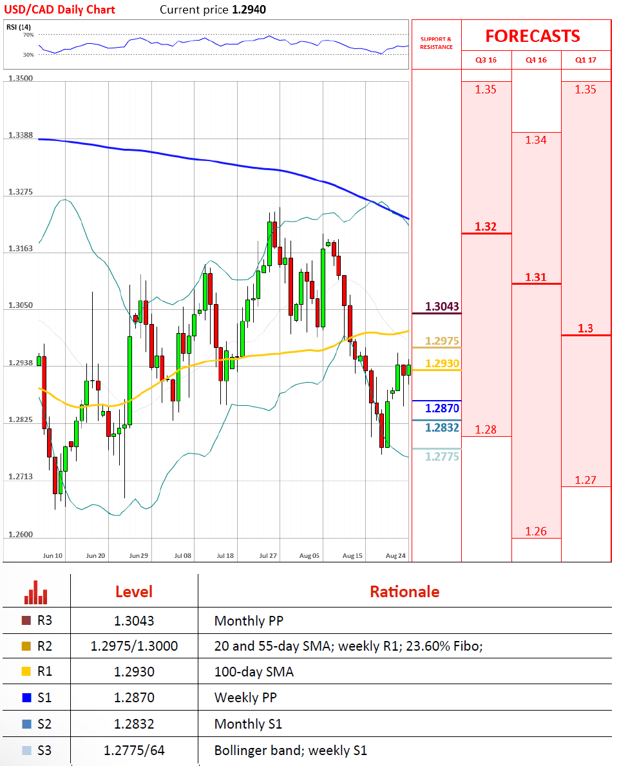This screenshot has width=619, height=766.
Task: Click the R2 level value 1.2975/1.3000
Action: tap(134, 646)
